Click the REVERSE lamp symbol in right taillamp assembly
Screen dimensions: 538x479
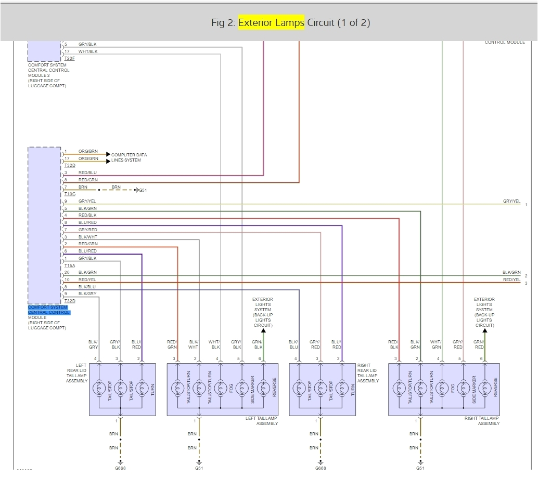(484, 388)
